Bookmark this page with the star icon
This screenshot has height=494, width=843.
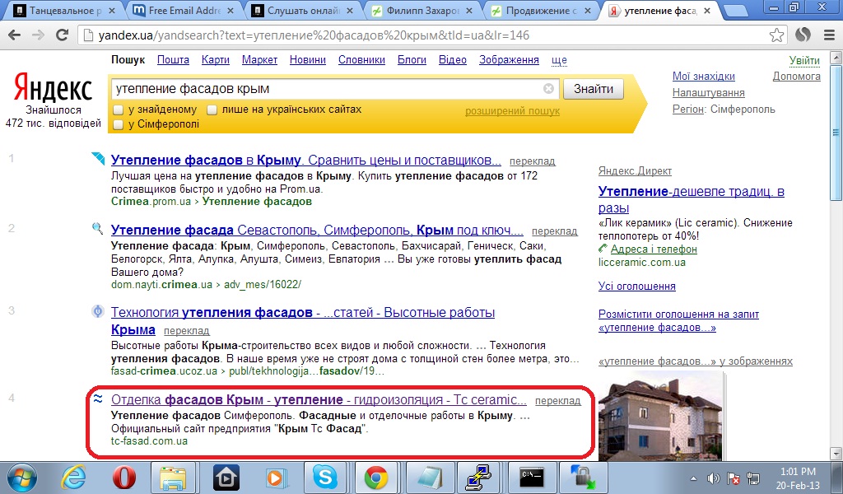[x=776, y=35]
